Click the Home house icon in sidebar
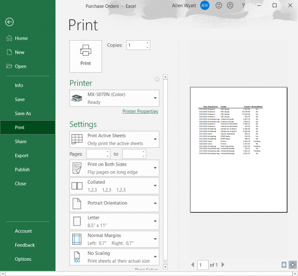Screen dimensions: 298x276 (x=9, y=38)
